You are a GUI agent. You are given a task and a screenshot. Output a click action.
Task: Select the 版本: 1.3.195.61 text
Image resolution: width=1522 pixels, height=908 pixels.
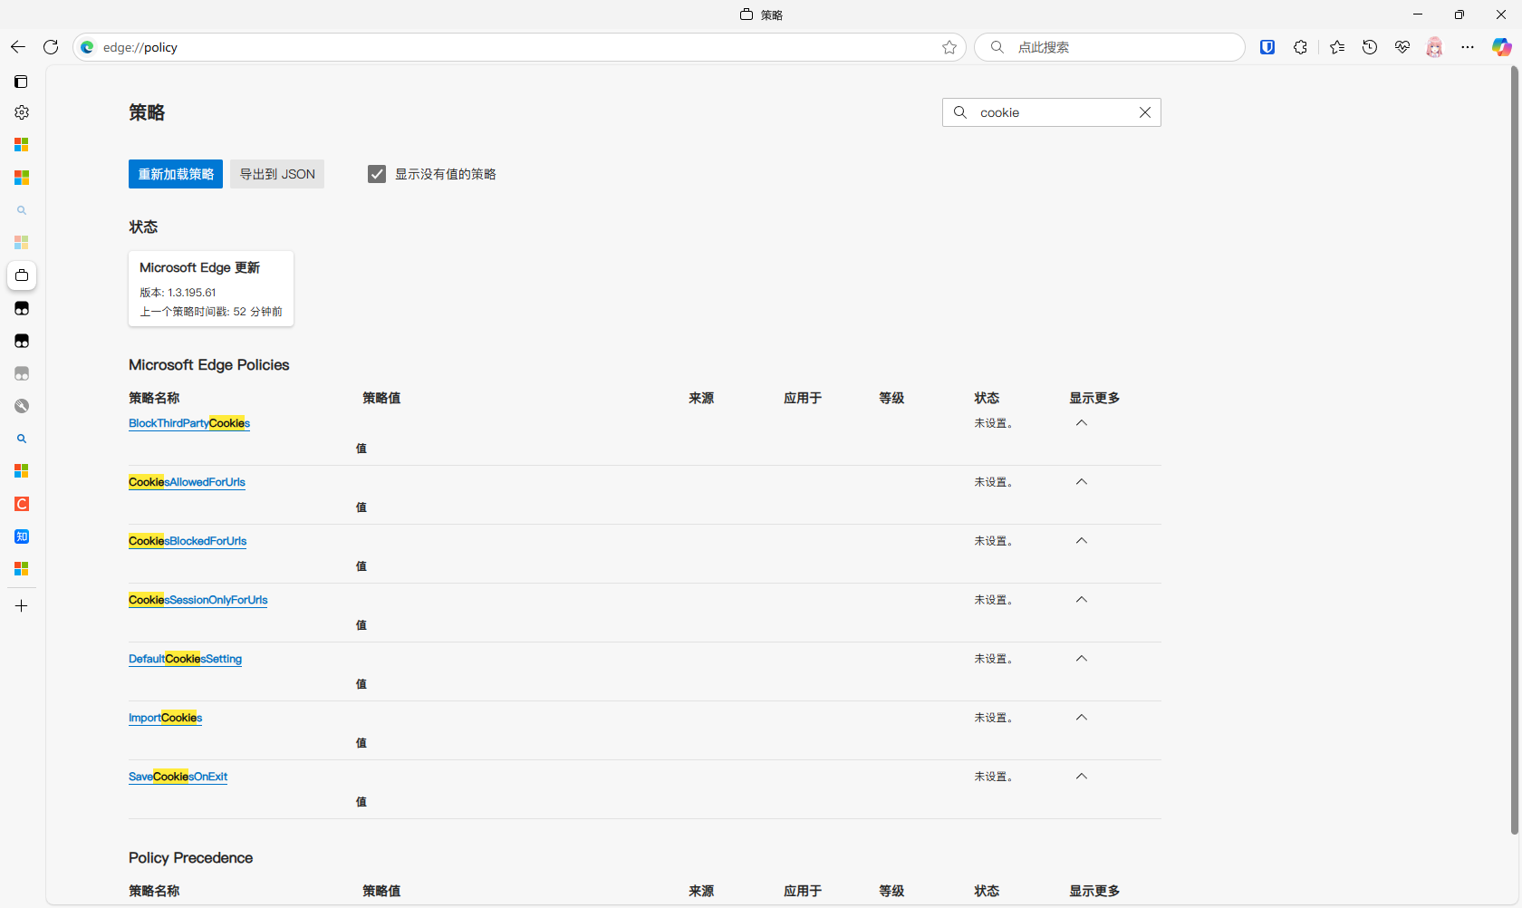pos(178,293)
